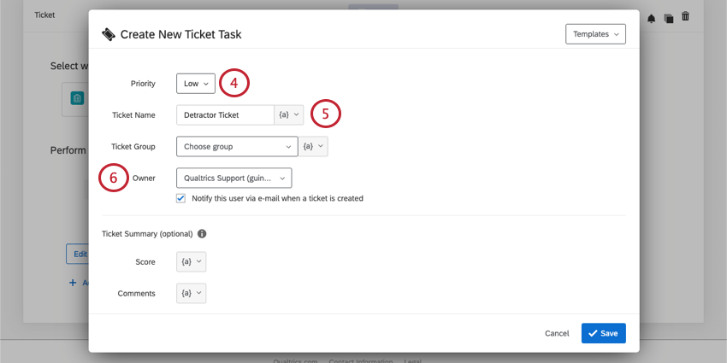
Task: Open piped text menu beside Ticket Name
Action: 288,114
